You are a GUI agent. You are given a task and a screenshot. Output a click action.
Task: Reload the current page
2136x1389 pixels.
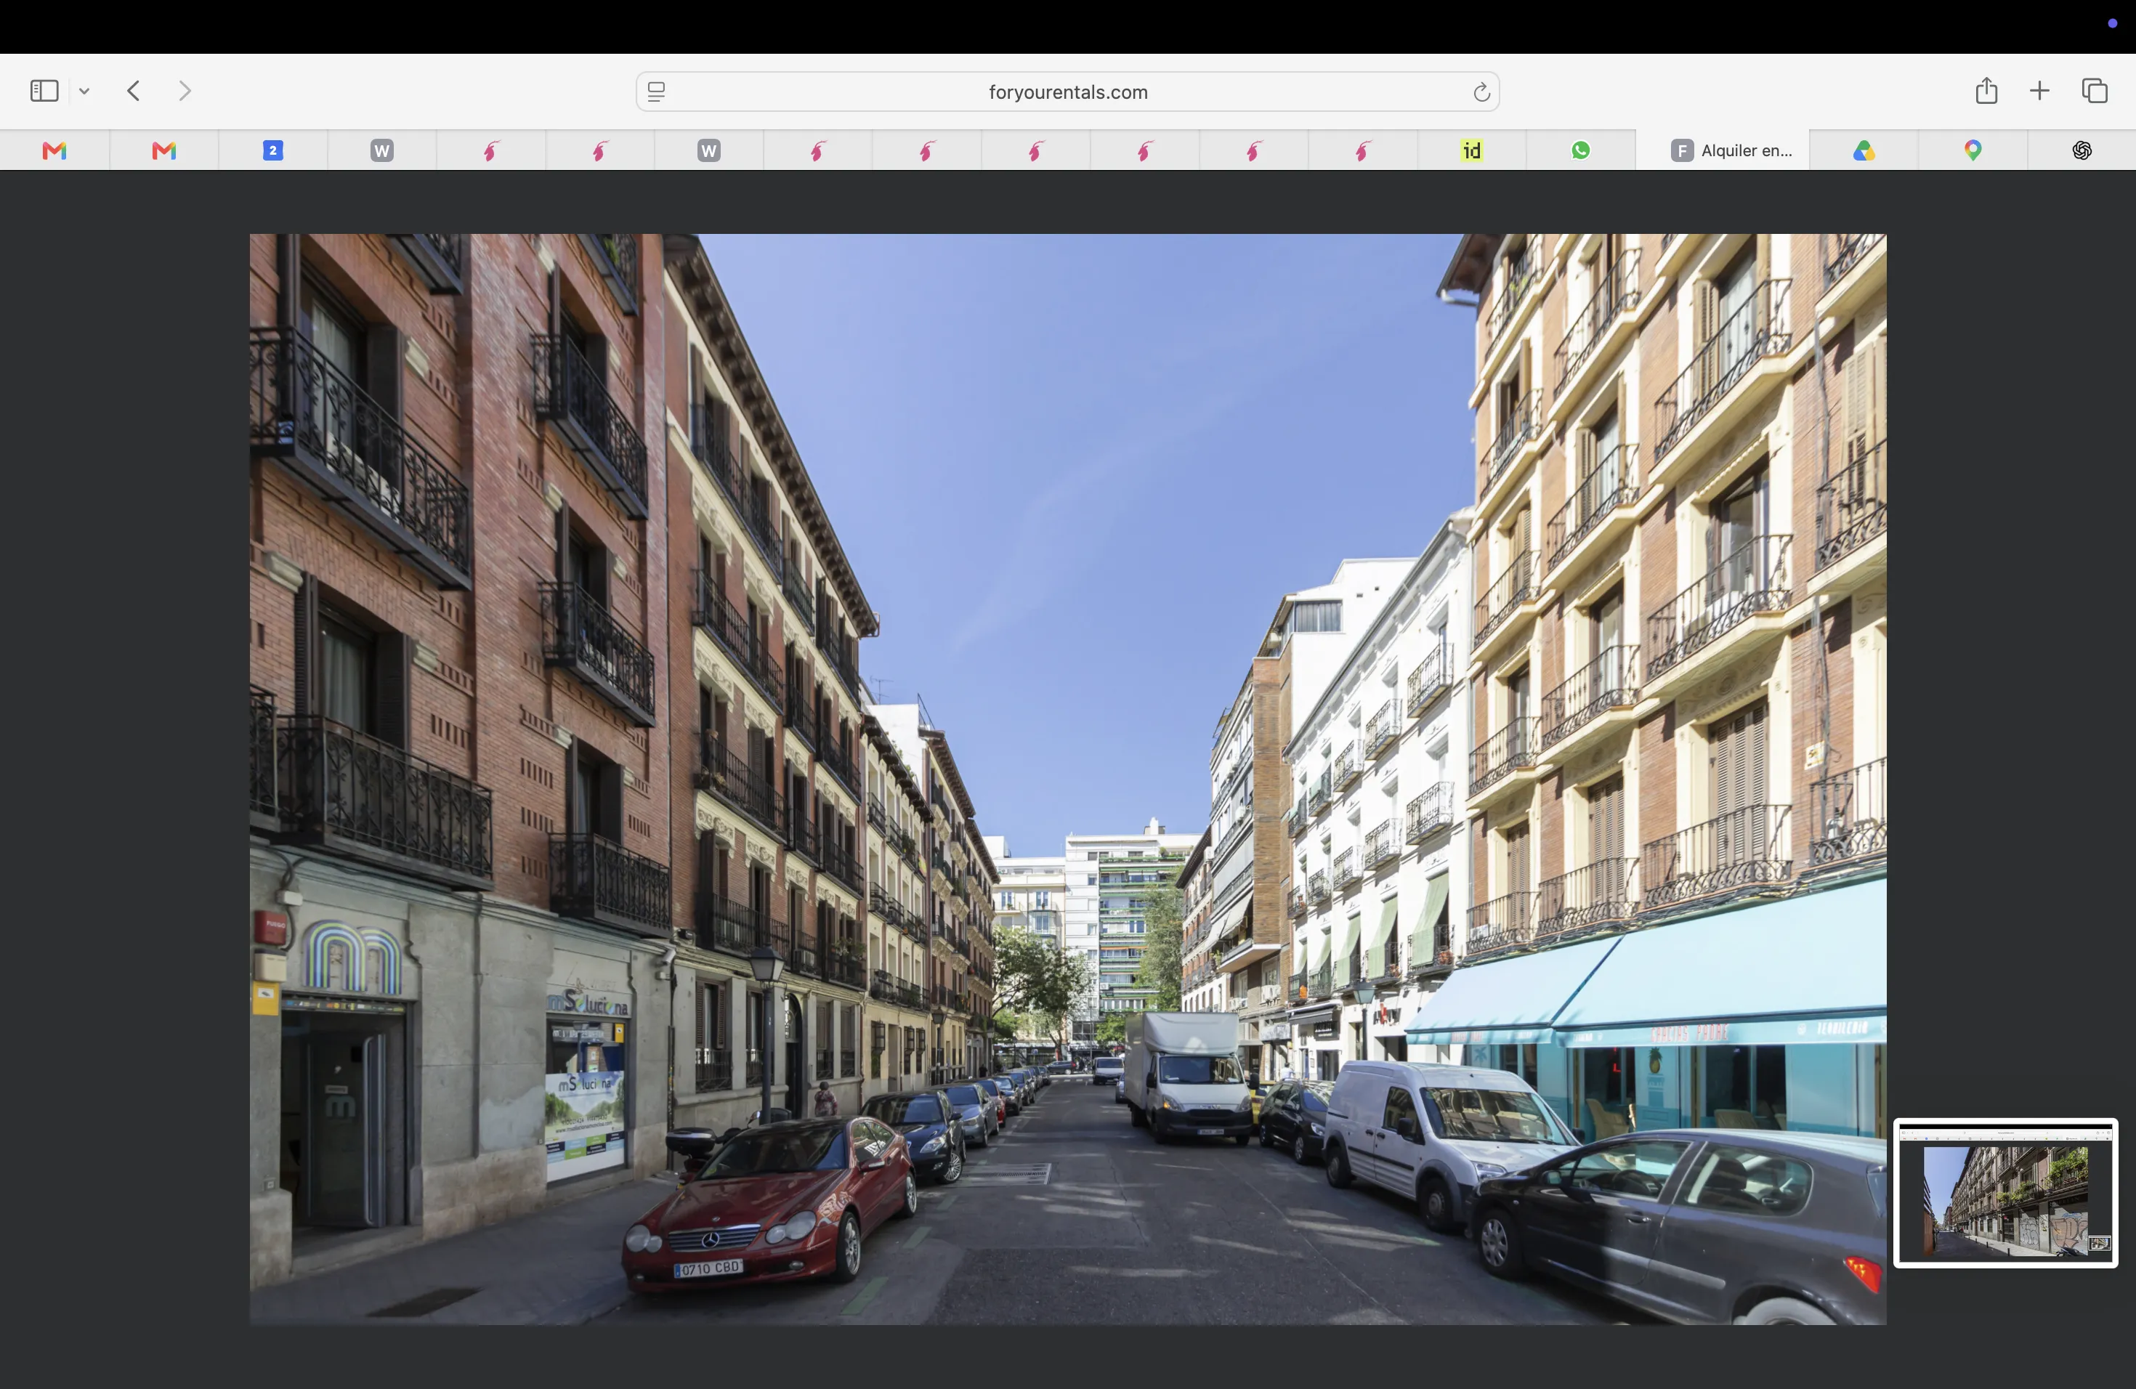[x=1481, y=92]
